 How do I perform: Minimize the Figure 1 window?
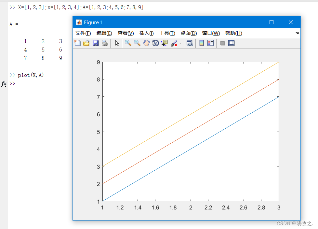coord(253,22)
